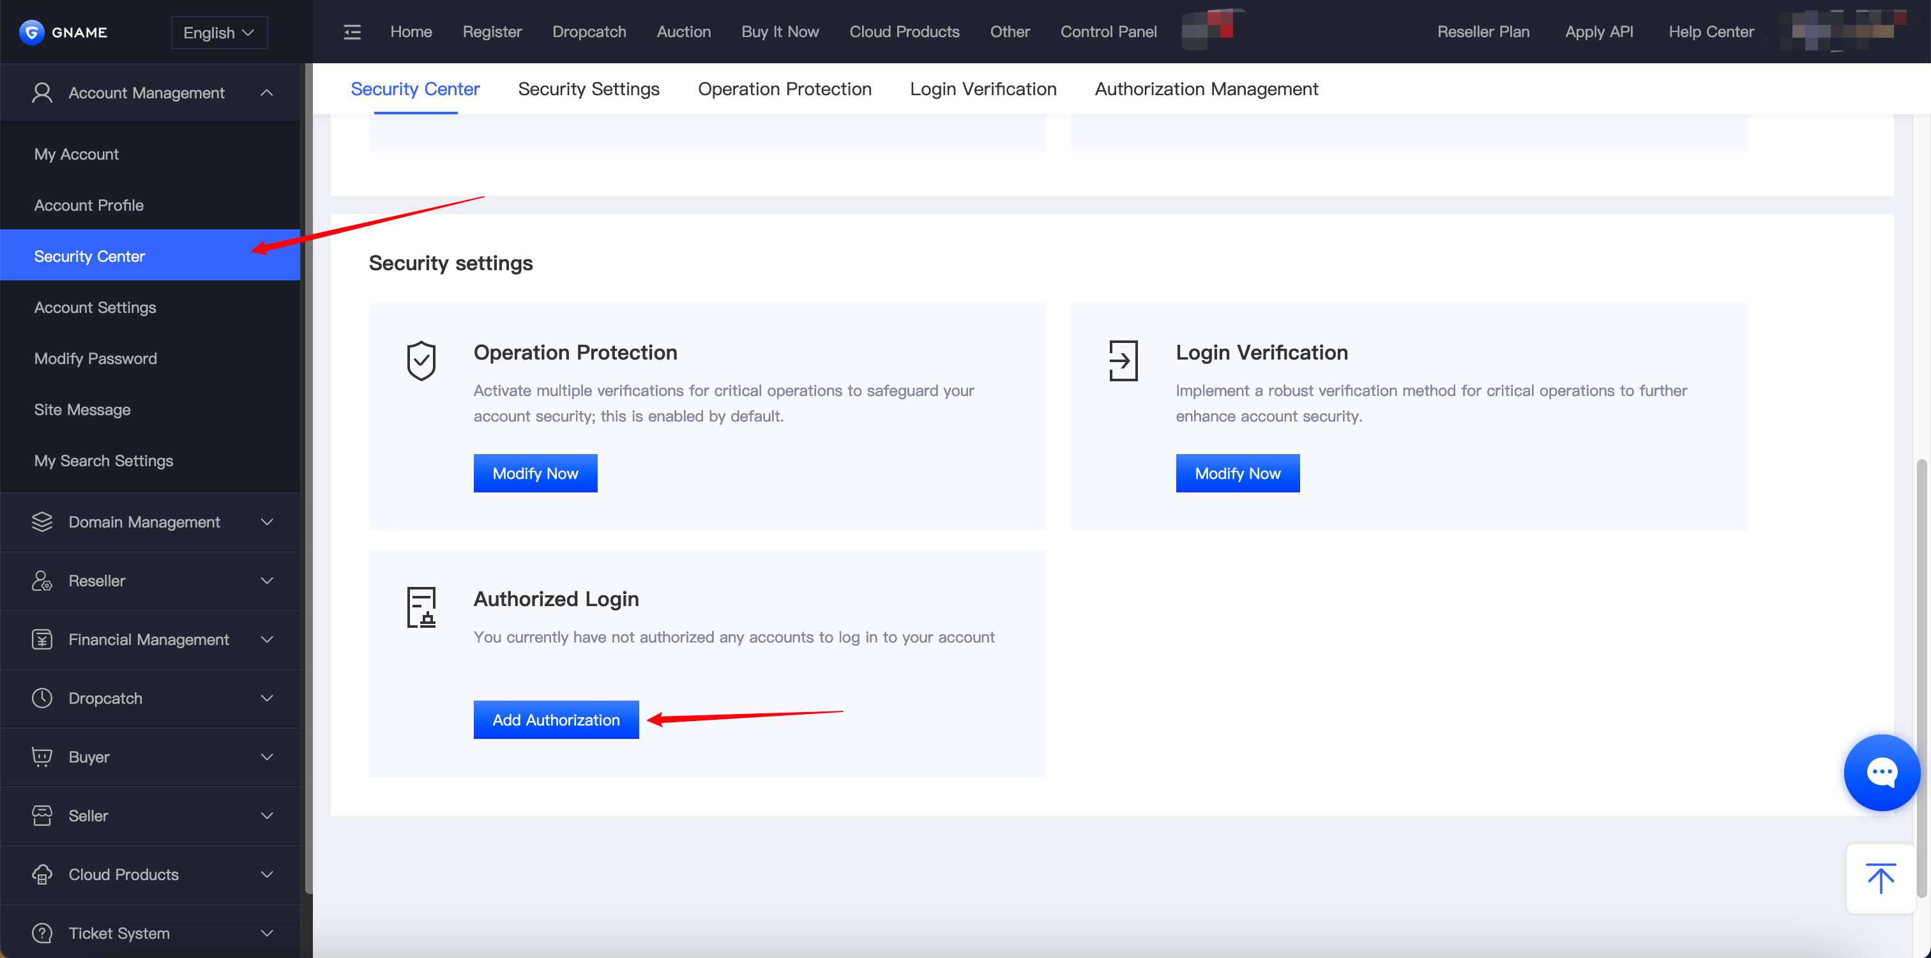
Task: Open the Apply API link
Action: point(1599,32)
